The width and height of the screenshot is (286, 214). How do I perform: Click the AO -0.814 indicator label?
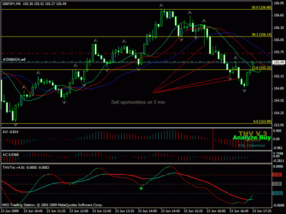click(x=11, y=132)
